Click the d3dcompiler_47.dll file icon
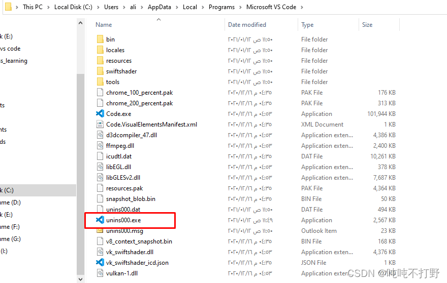447x283 pixels. (100, 135)
